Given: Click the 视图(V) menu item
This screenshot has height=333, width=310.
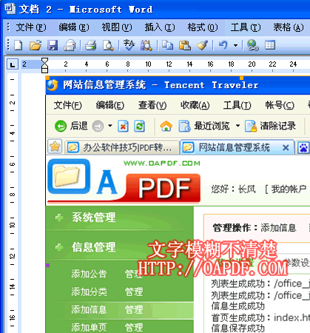Looking at the screenshot, I should coord(117,27).
